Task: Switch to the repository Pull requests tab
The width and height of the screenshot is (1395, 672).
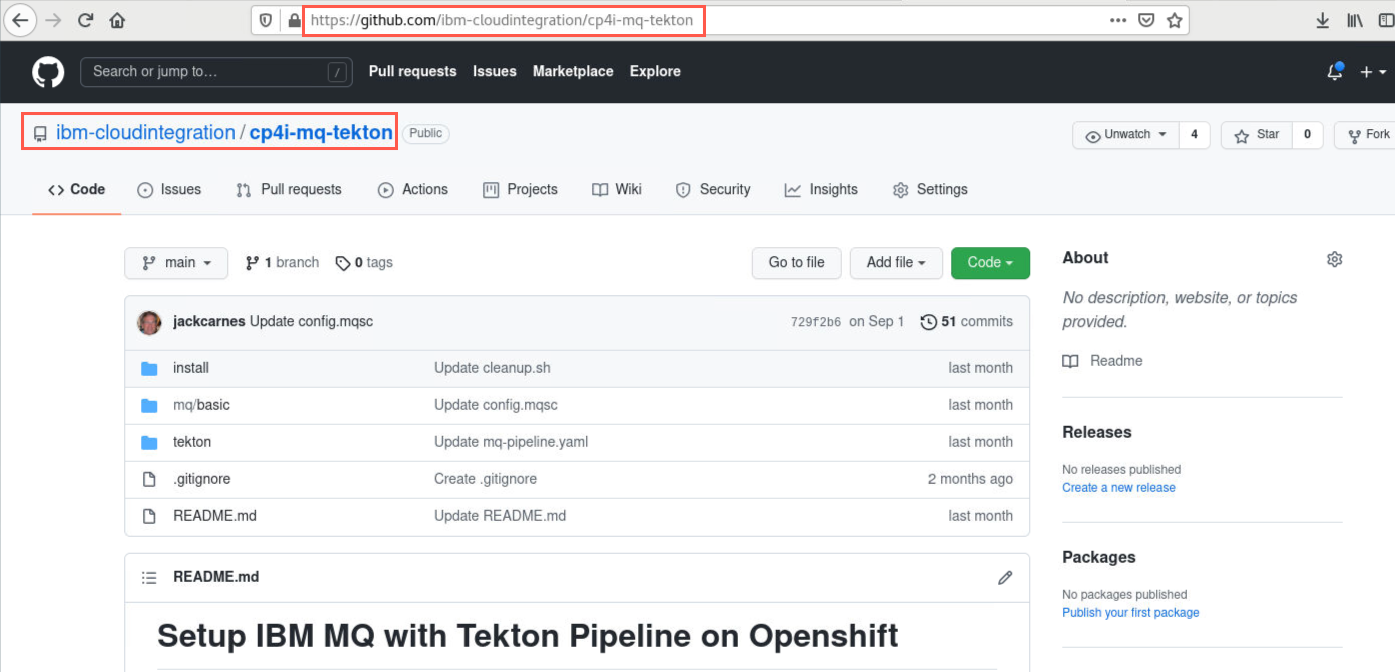Action: 289,189
